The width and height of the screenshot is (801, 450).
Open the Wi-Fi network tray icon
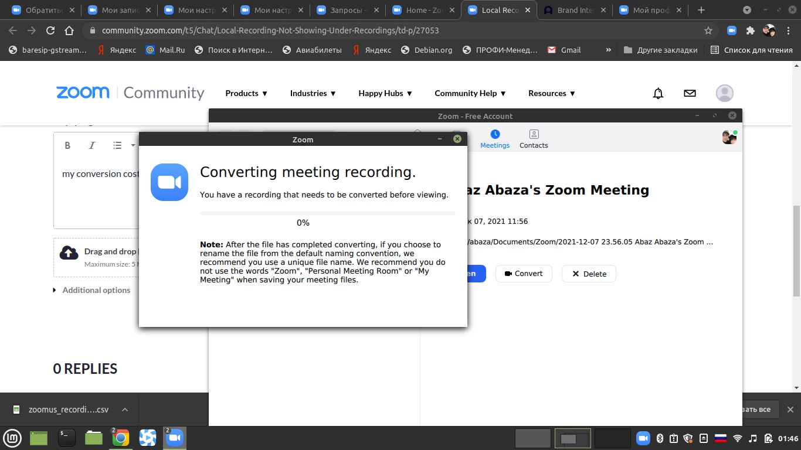tap(738, 438)
